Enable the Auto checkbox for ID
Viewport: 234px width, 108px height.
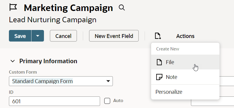pyautogui.click(x=107, y=101)
